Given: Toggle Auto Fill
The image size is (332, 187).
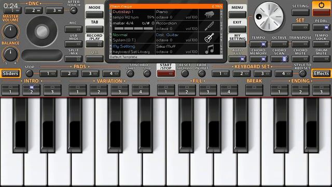Looking at the screenshot, I should coord(238,59).
